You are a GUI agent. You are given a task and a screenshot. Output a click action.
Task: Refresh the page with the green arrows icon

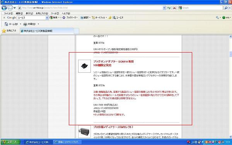[169, 8]
